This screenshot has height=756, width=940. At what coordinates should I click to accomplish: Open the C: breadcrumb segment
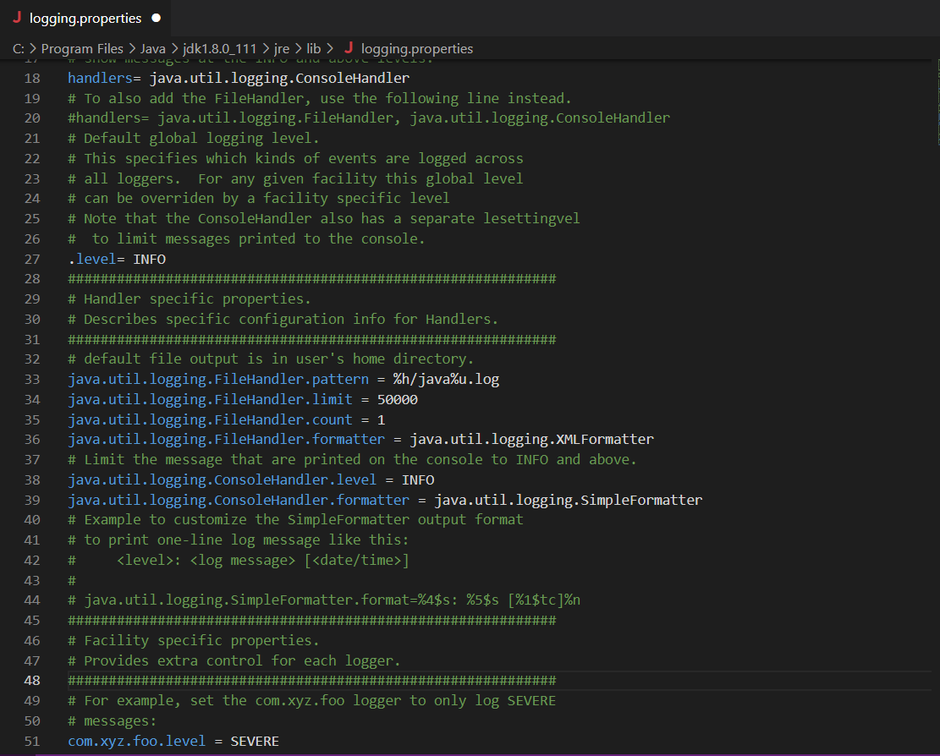[x=19, y=48]
